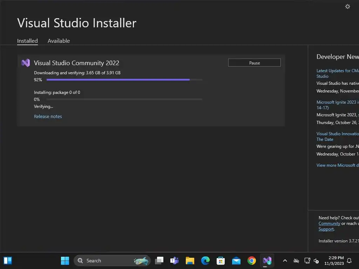
Task: Click the Downloading and verifying status text
Action: (77, 73)
